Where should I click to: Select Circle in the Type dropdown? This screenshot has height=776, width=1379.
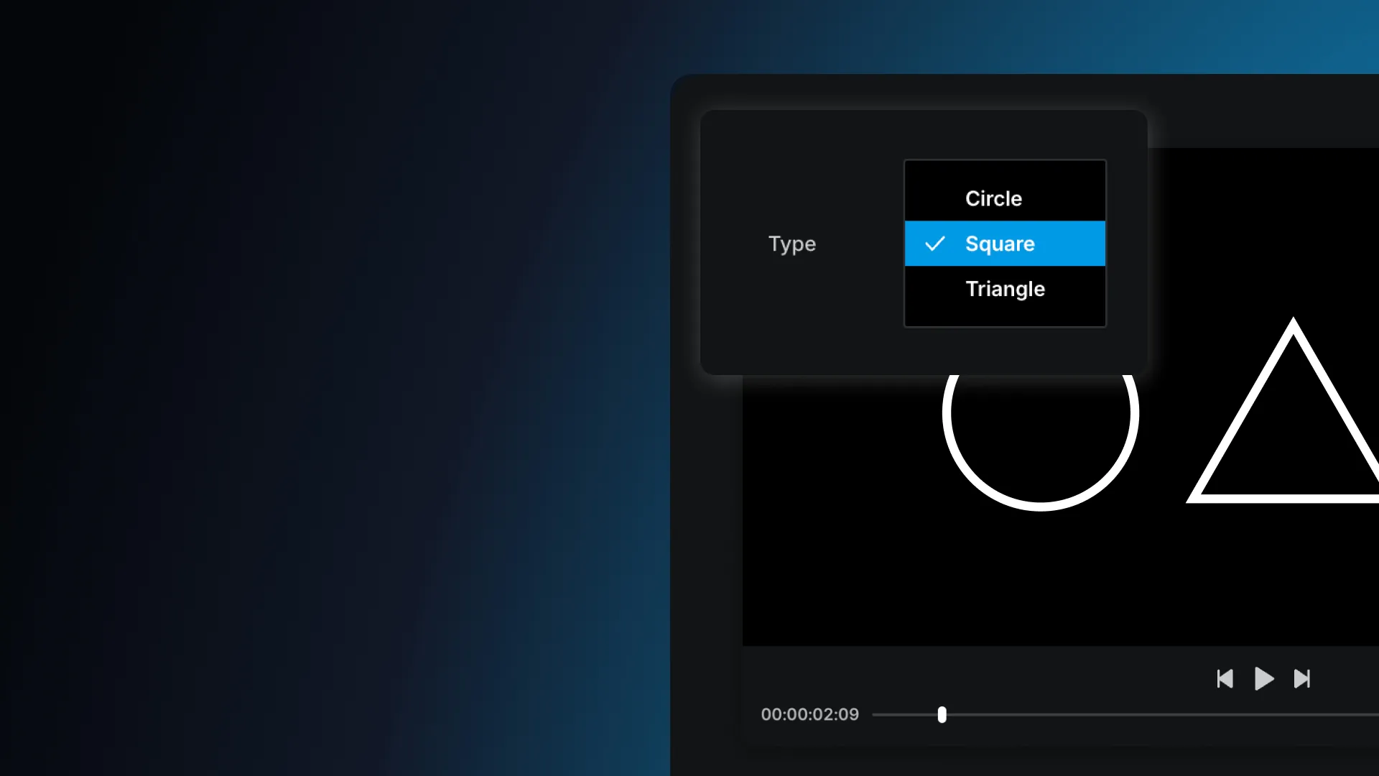[993, 198]
